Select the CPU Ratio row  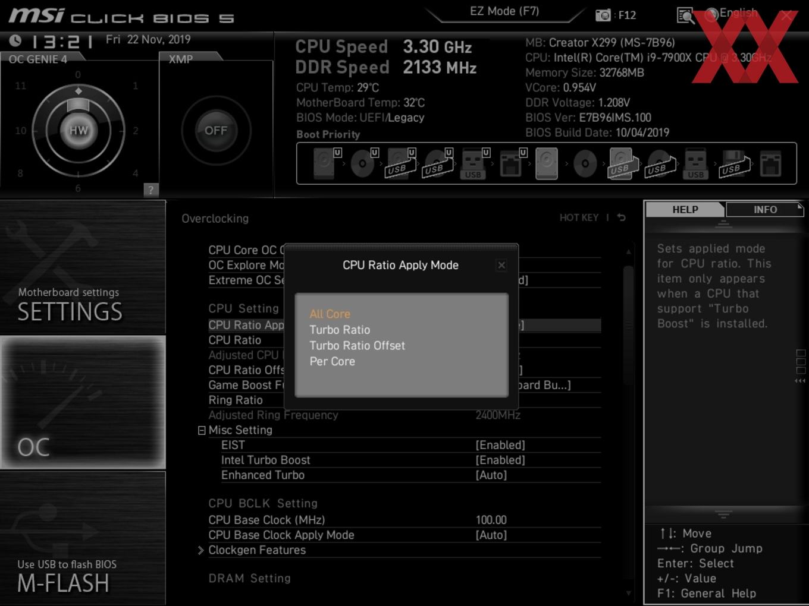pos(404,340)
